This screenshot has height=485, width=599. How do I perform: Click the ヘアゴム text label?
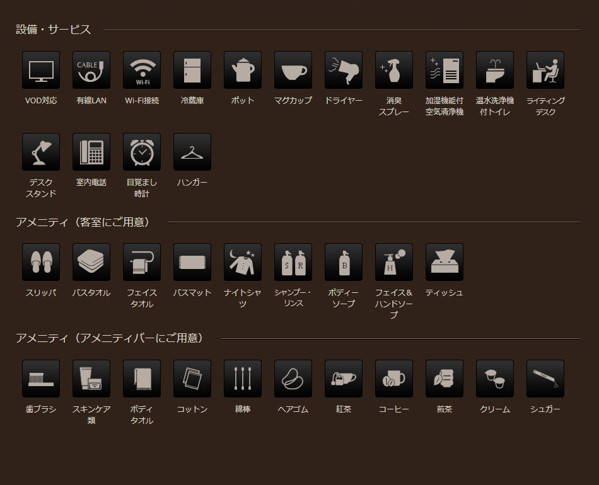coord(293,409)
